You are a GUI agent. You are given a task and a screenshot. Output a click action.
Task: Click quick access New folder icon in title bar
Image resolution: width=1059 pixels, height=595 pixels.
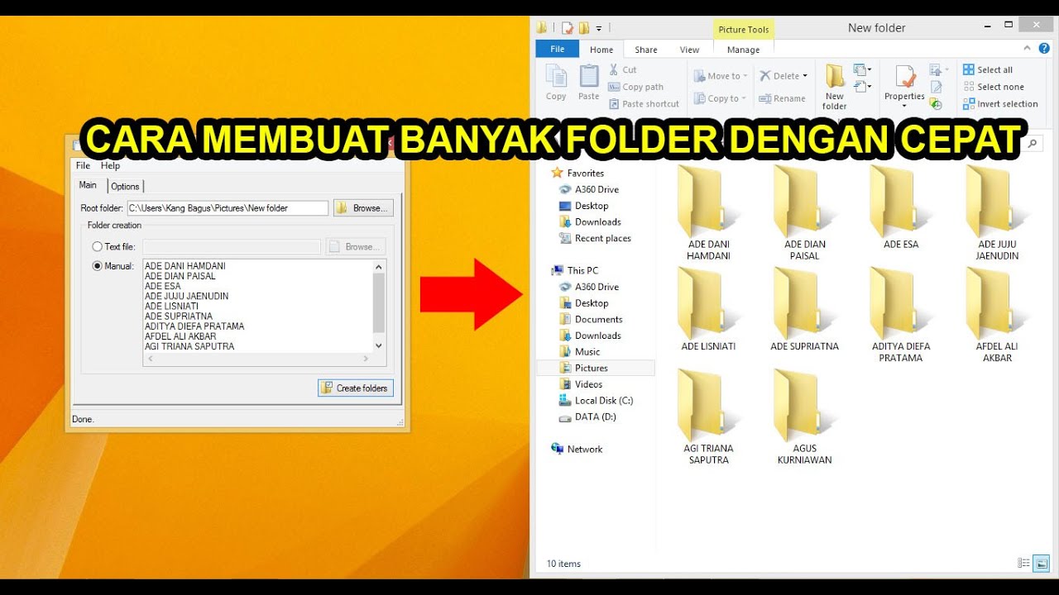(x=583, y=27)
